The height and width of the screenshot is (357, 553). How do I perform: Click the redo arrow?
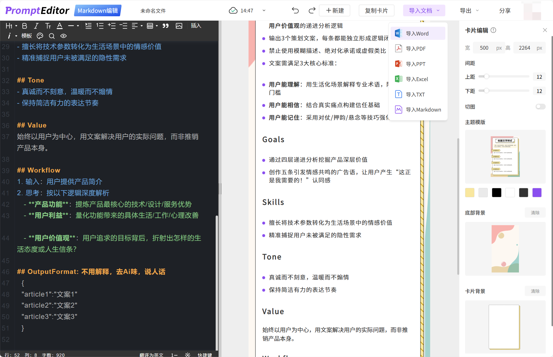312,10
